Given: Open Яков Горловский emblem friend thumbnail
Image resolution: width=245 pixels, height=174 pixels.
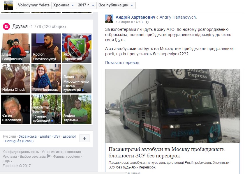Looking at the screenshot, I should [x=77, y=48].
